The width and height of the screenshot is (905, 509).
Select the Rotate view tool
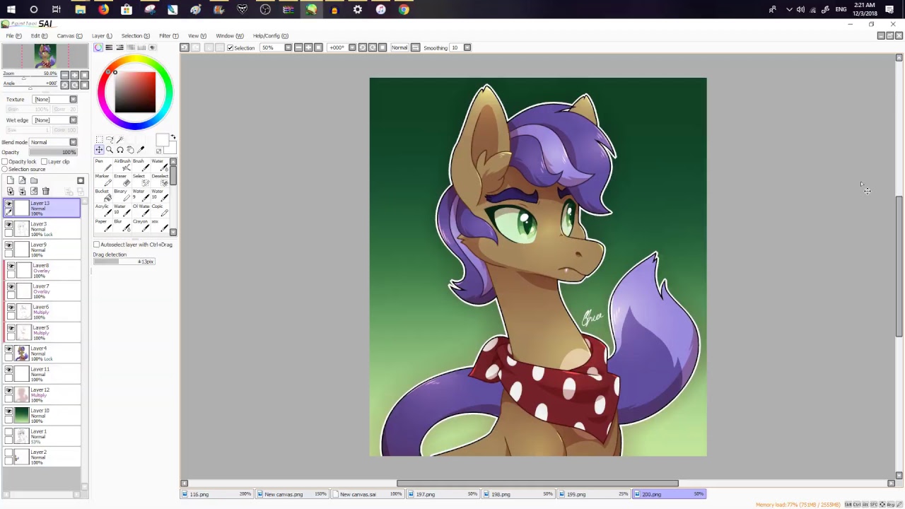point(120,149)
